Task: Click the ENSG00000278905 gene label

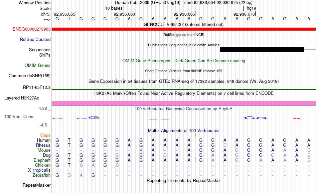Action: point(32,29)
